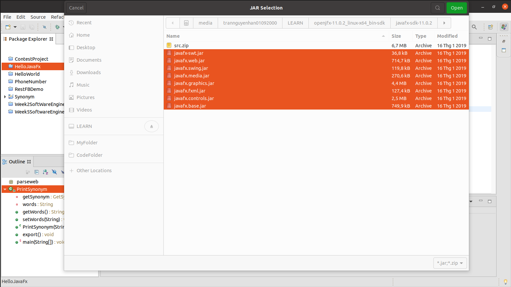
Task: Toggle Hide Fields in the Outline toolbar
Action: pos(54,172)
